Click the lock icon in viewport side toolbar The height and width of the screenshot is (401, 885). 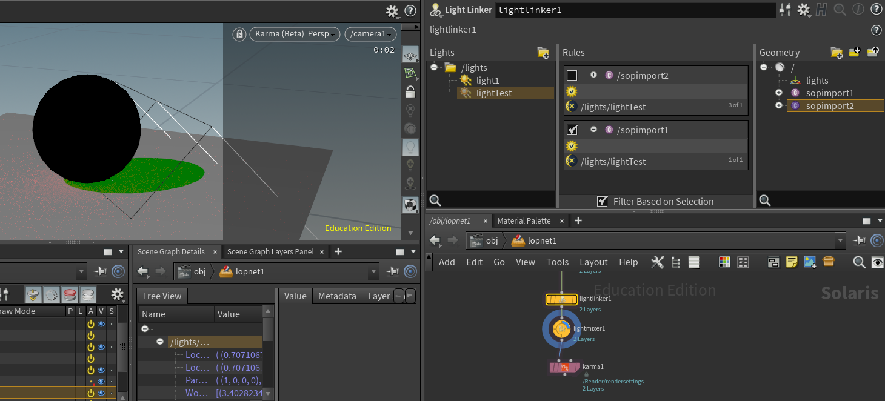[x=410, y=92]
